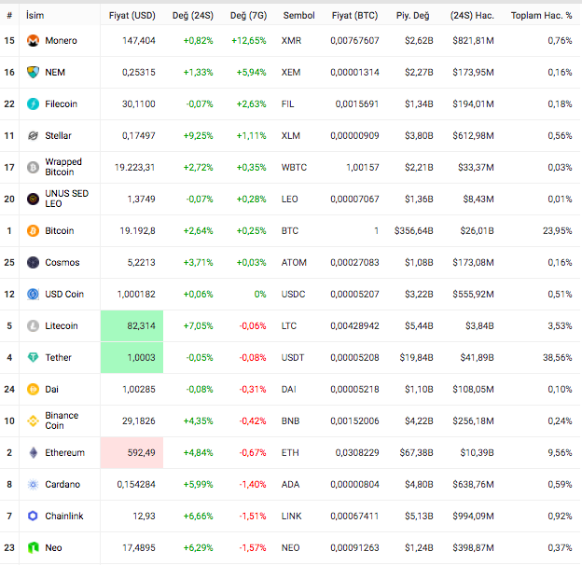Screen dimensions: 582x565
Task: Sort by (24S) Hac. column header
Action: 472,15
